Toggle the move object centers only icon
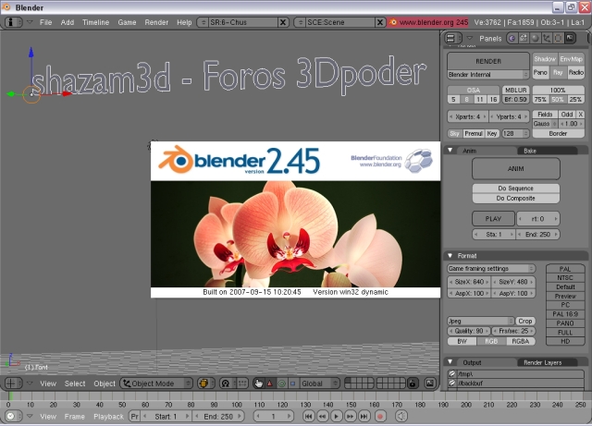Screen dimensions: 592x426 click(242, 383)
